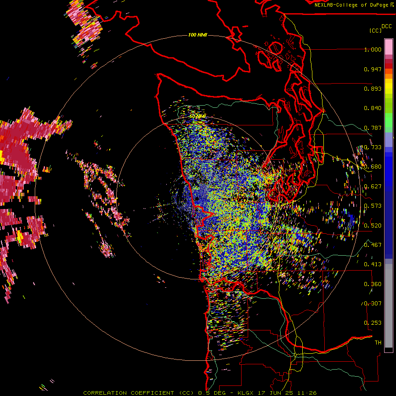The width and height of the screenshot is (396, 396).
Task: Pick the light pink band of the color scale
Action: [x=389, y=47]
